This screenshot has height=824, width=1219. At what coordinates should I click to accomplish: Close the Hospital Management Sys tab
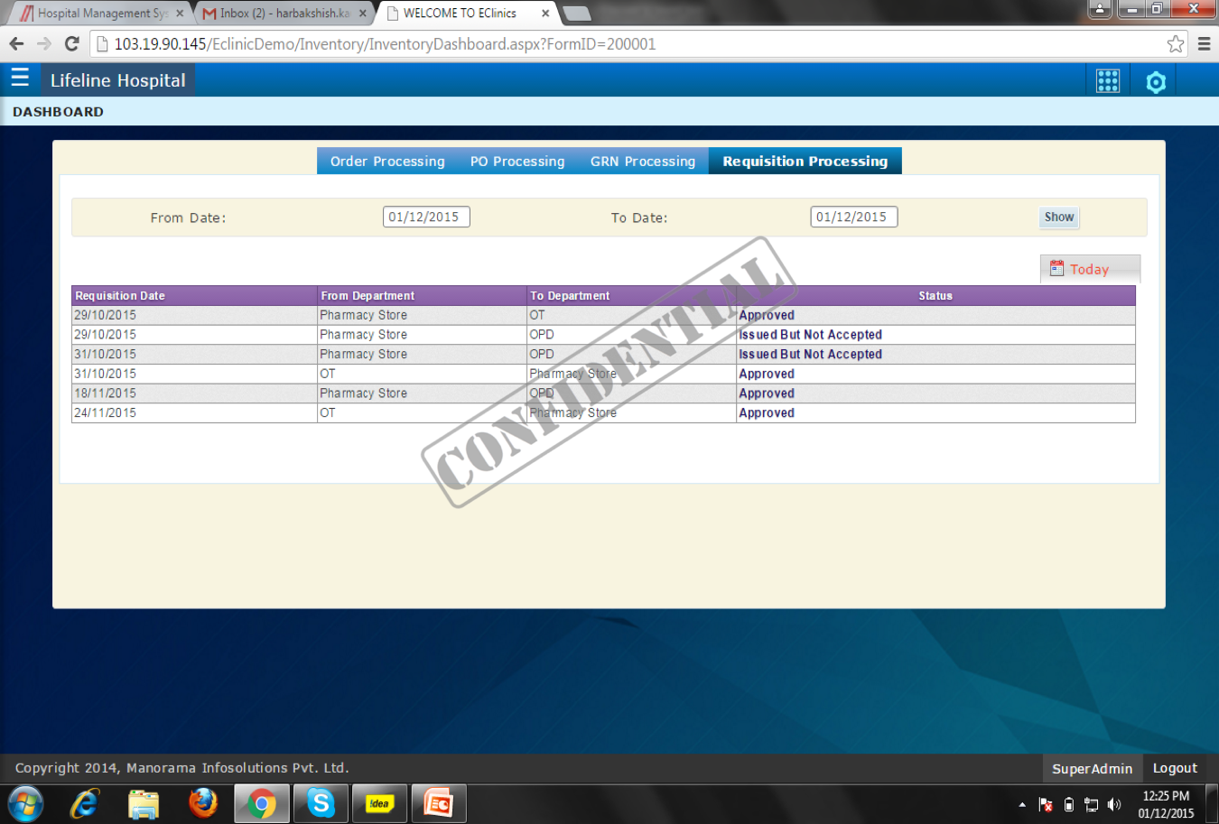[x=180, y=14]
